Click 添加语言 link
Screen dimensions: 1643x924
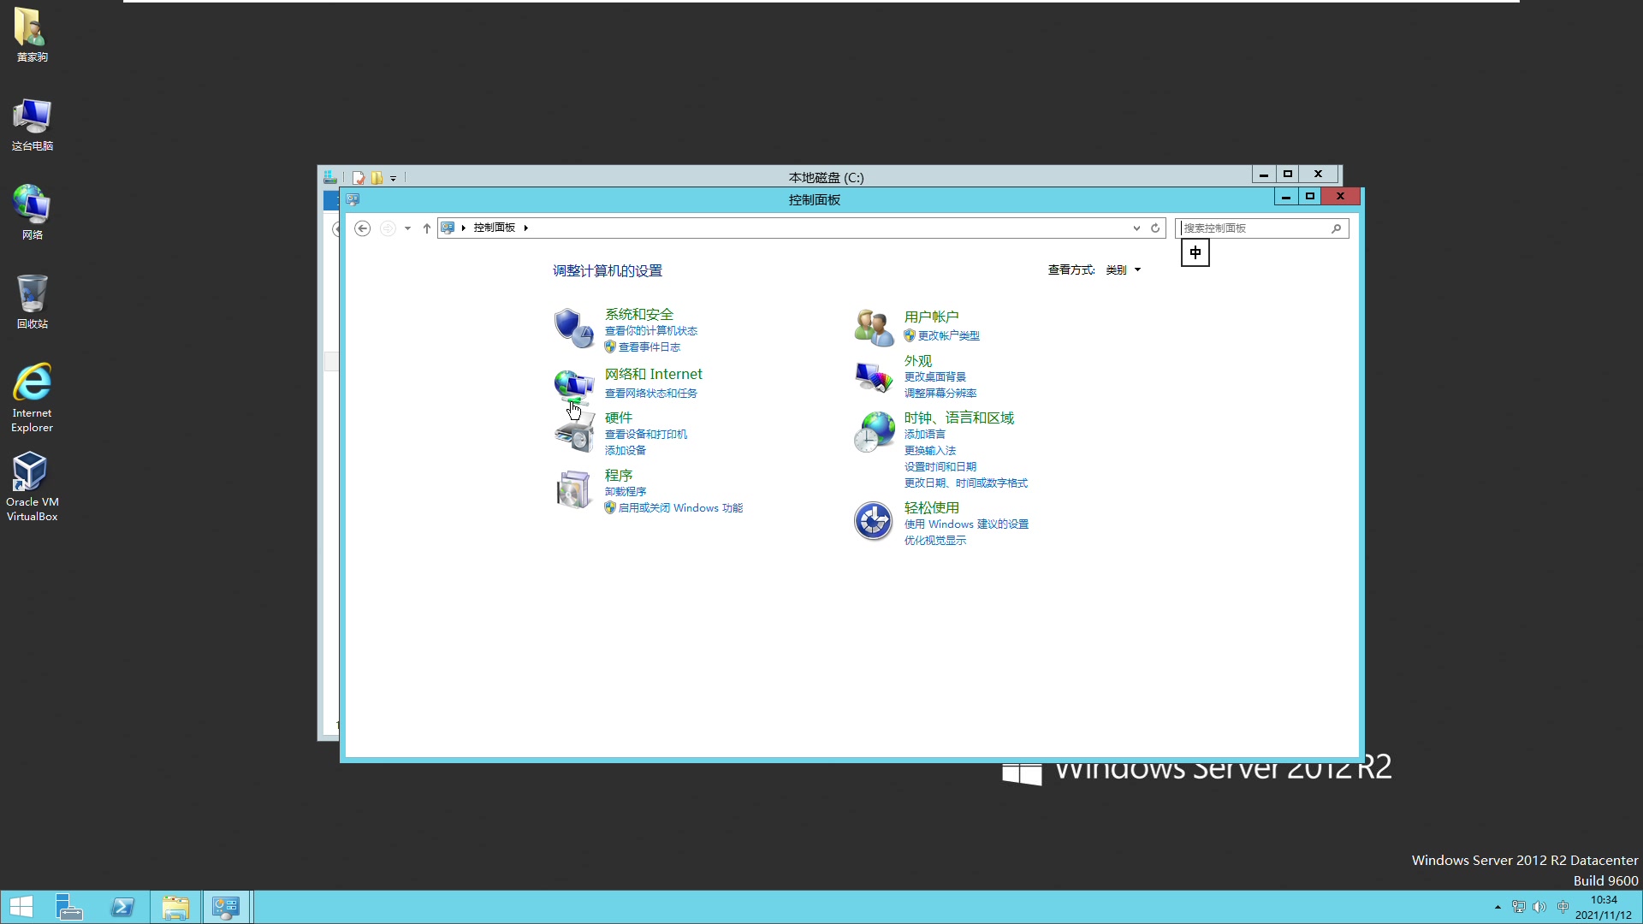point(924,435)
